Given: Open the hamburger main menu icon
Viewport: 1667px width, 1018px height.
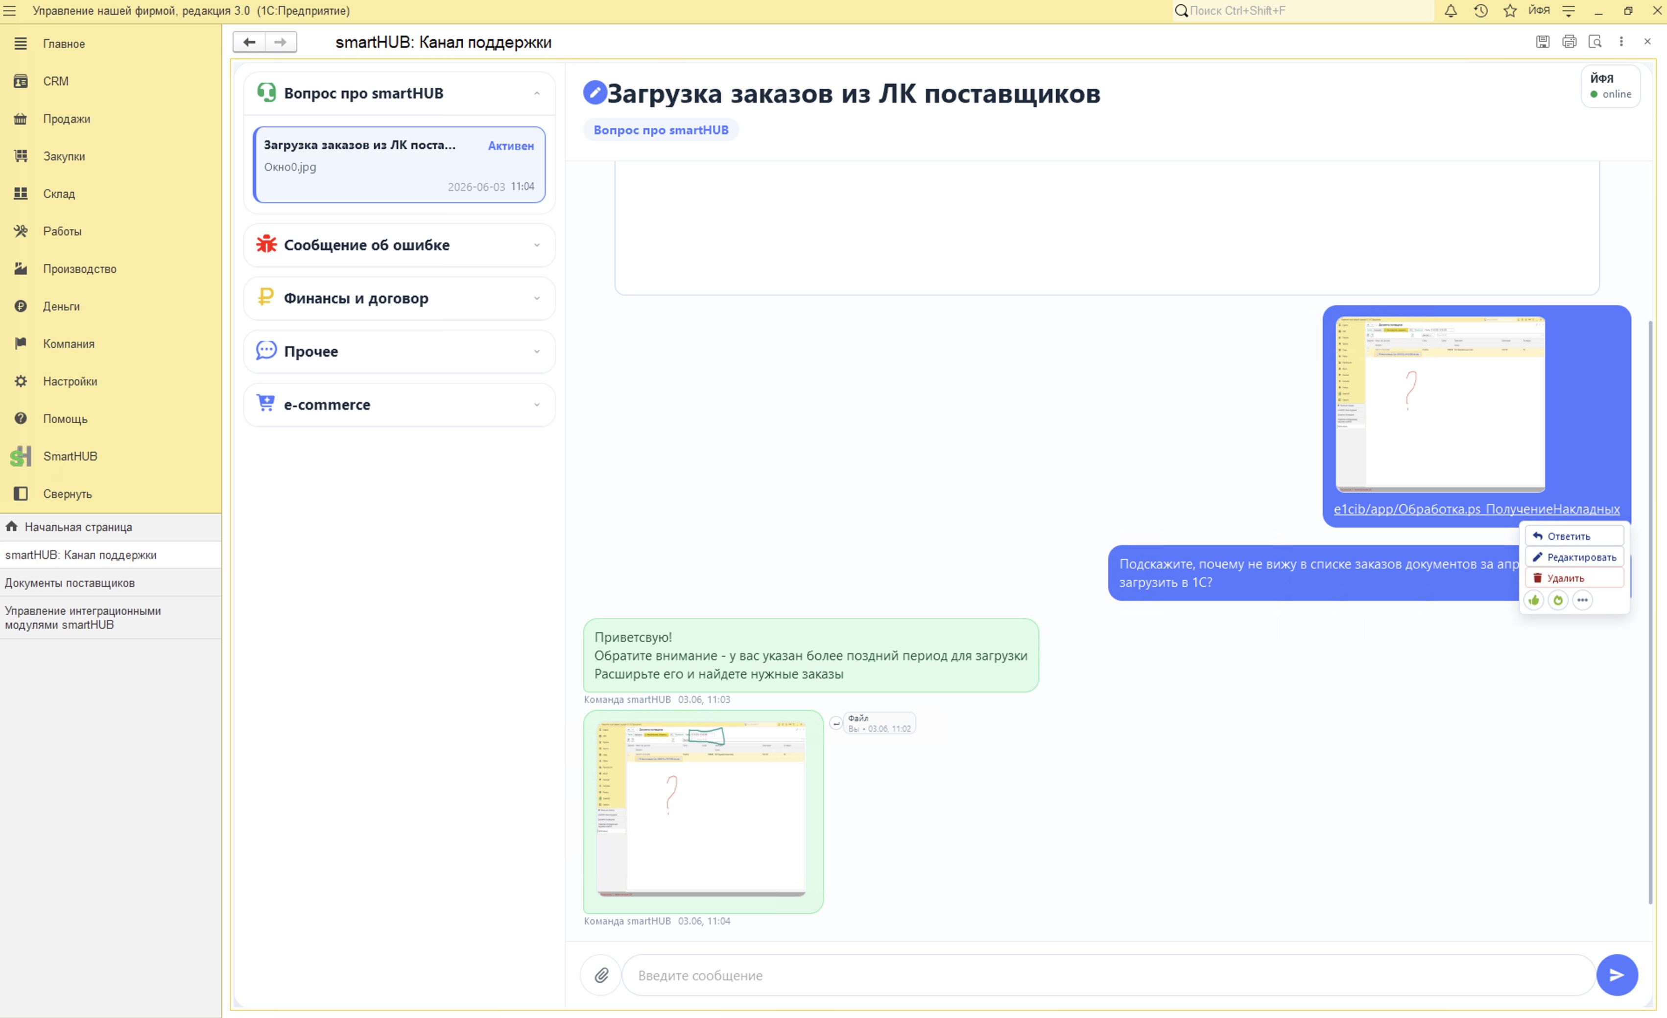Looking at the screenshot, I should click(9, 11).
